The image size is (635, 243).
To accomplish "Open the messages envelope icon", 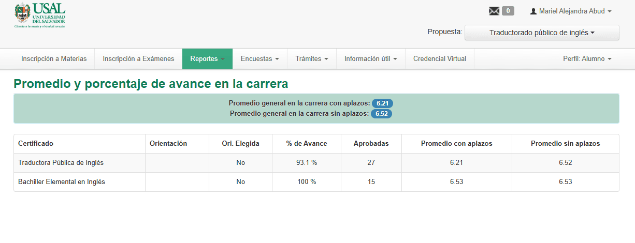I will (494, 11).
